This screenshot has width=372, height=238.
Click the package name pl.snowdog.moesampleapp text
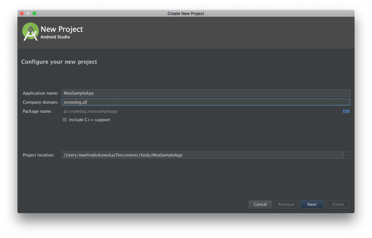pos(90,111)
